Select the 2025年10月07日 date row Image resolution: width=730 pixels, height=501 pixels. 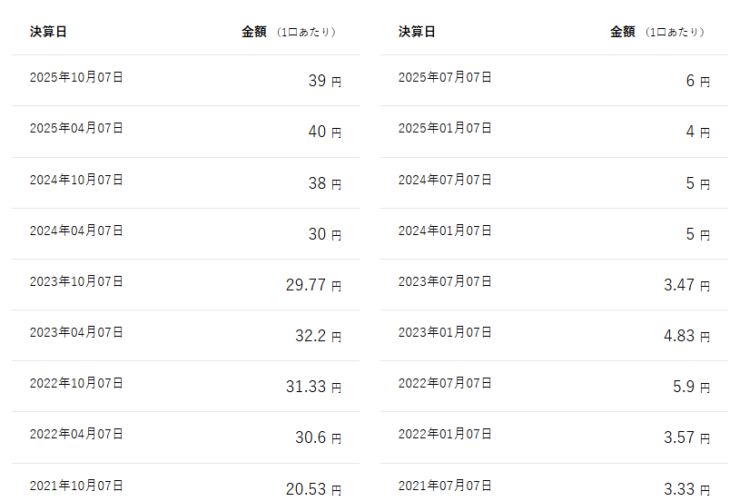pos(76,78)
